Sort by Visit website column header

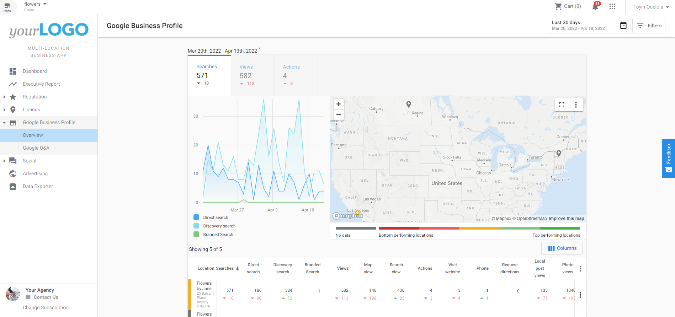click(453, 268)
